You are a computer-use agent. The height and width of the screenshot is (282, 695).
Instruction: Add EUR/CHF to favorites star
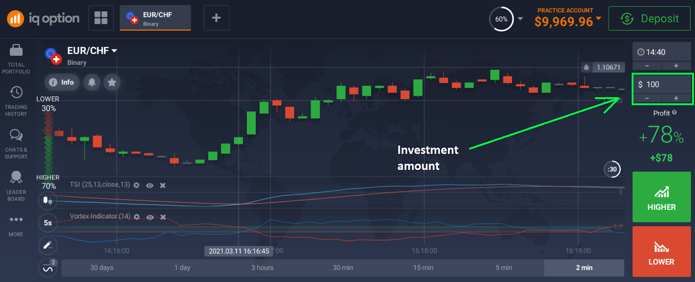[x=112, y=82]
